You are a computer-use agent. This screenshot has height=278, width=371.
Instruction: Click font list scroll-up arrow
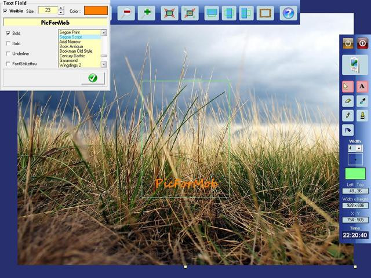(x=104, y=32)
